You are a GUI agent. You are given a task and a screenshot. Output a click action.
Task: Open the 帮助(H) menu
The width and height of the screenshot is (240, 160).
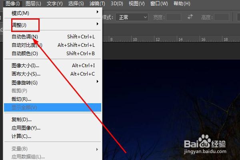click(182, 4)
